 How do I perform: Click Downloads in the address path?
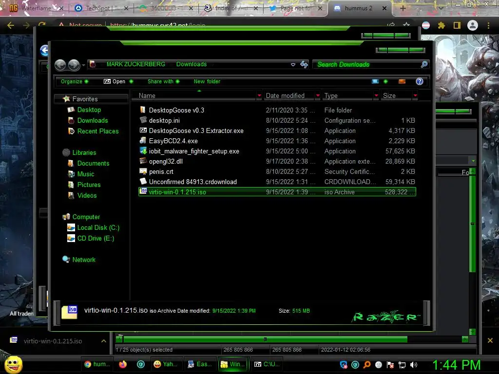pyautogui.click(x=192, y=64)
